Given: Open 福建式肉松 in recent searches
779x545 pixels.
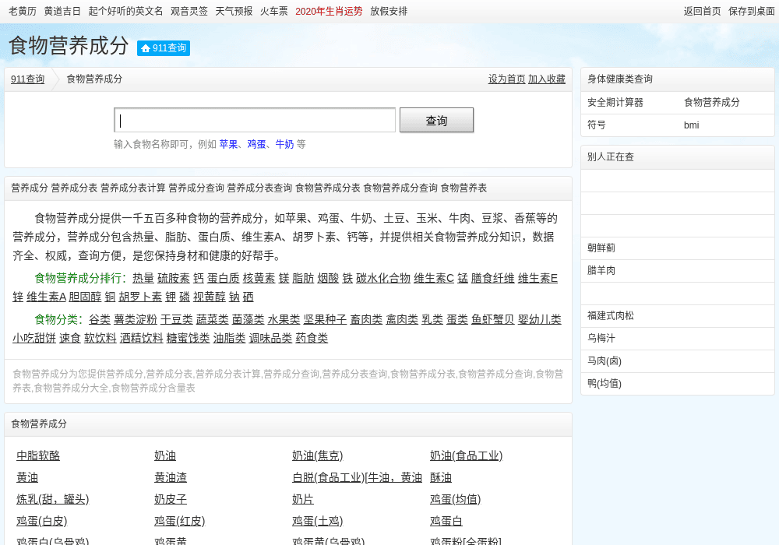Looking at the screenshot, I should click(611, 315).
